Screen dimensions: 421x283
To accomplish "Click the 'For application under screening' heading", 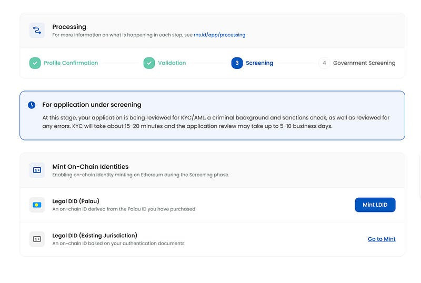I will pos(92,105).
